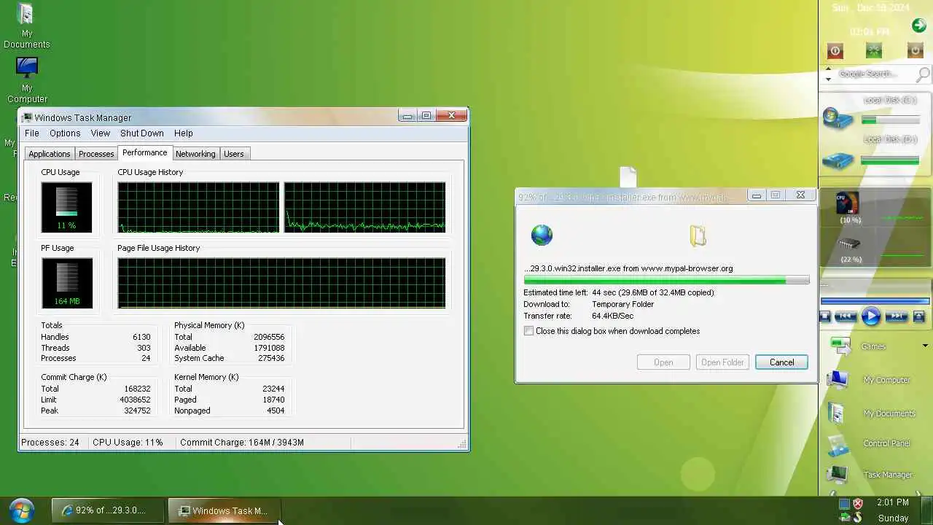933x525 pixels.
Task: Open the File menu in Task Manager
Action: point(32,133)
